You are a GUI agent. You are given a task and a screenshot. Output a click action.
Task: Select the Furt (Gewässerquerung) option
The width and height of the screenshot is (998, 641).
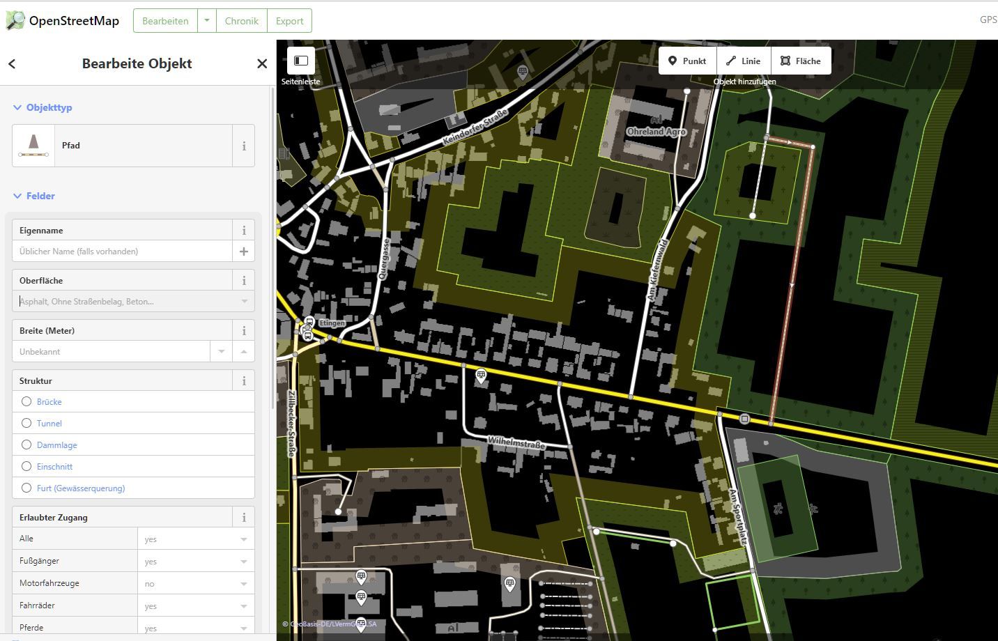click(x=26, y=488)
